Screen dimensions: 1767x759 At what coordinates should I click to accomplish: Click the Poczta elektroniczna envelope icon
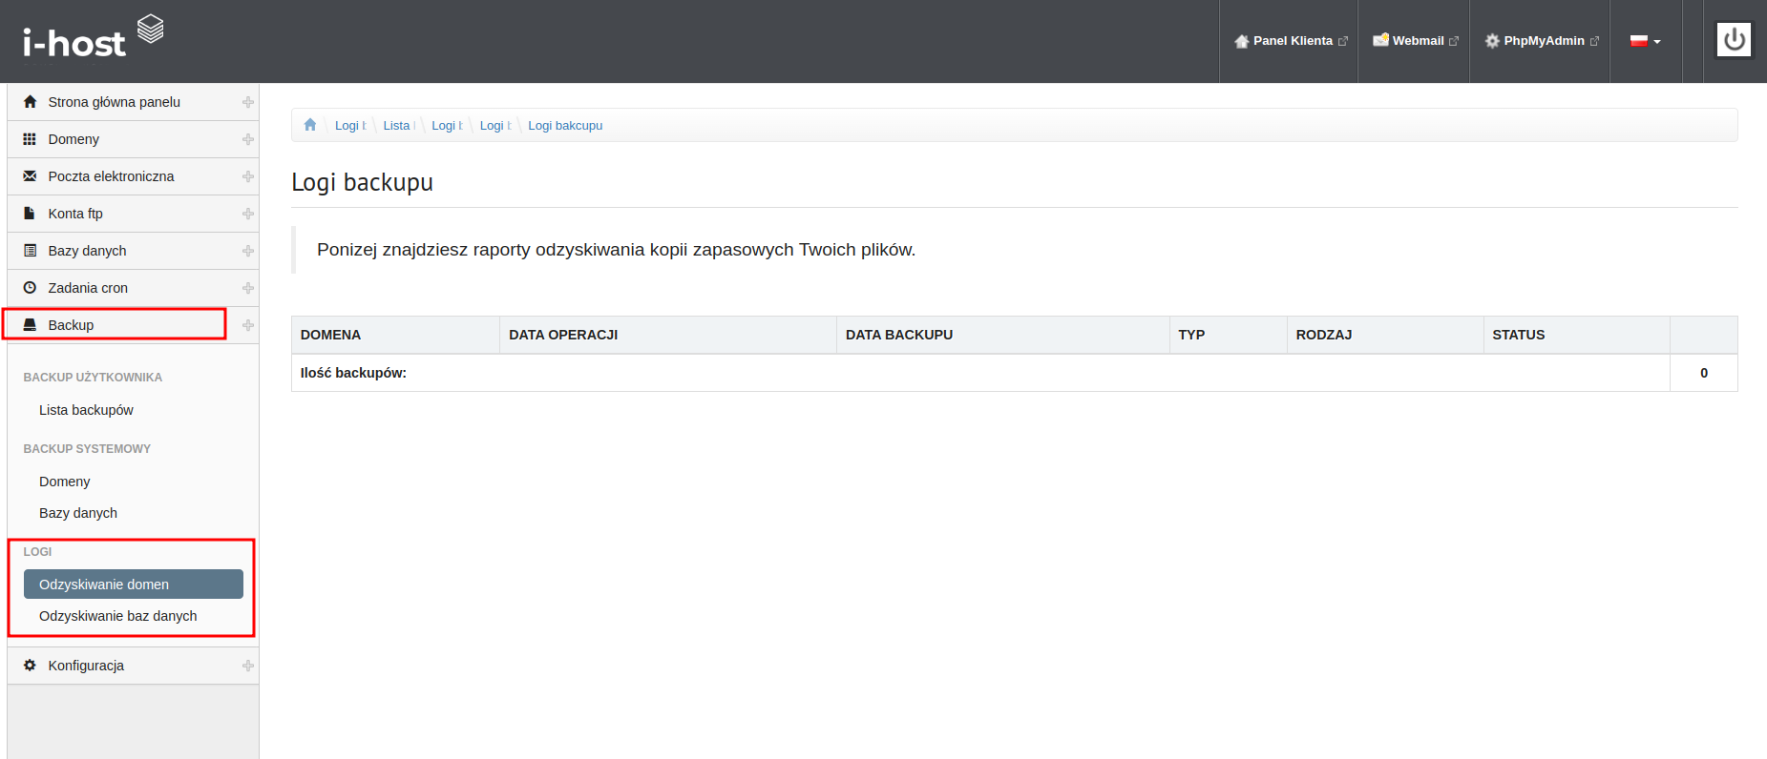pos(30,176)
